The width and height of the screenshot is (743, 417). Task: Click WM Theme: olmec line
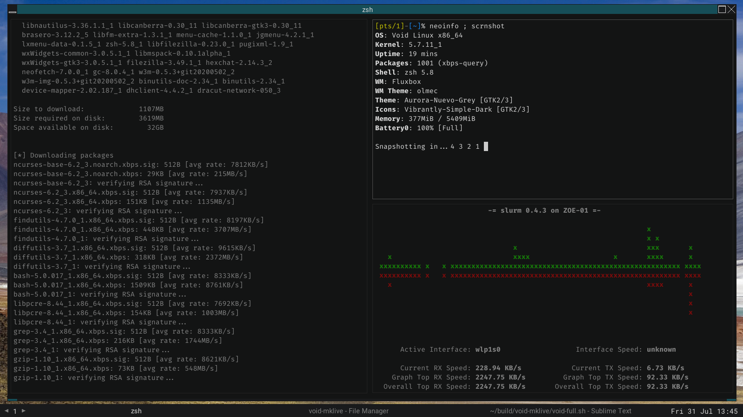406,91
